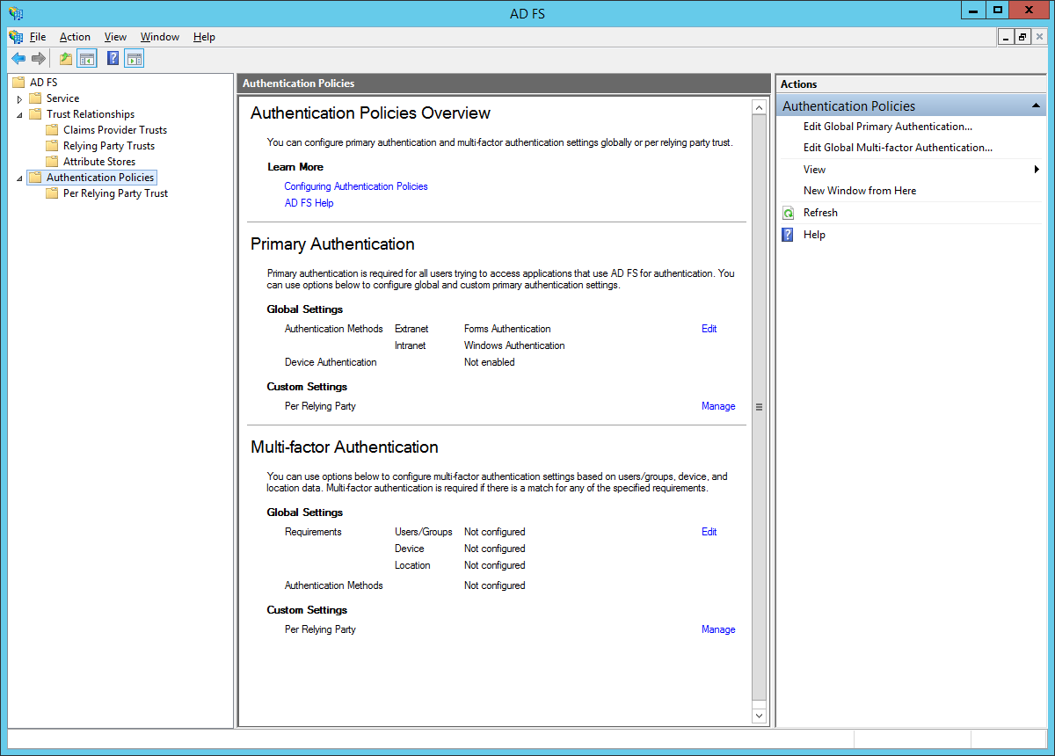
Task: Click the 'Not enabled' Device Authentication value
Action: (x=490, y=362)
